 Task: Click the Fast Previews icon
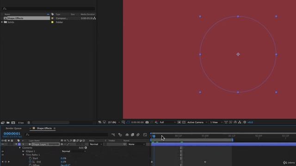click(230, 122)
